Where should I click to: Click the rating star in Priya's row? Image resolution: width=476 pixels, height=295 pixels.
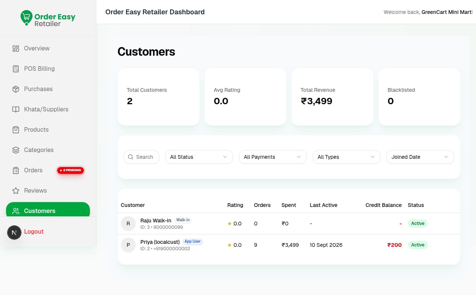click(x=230, y=245)
